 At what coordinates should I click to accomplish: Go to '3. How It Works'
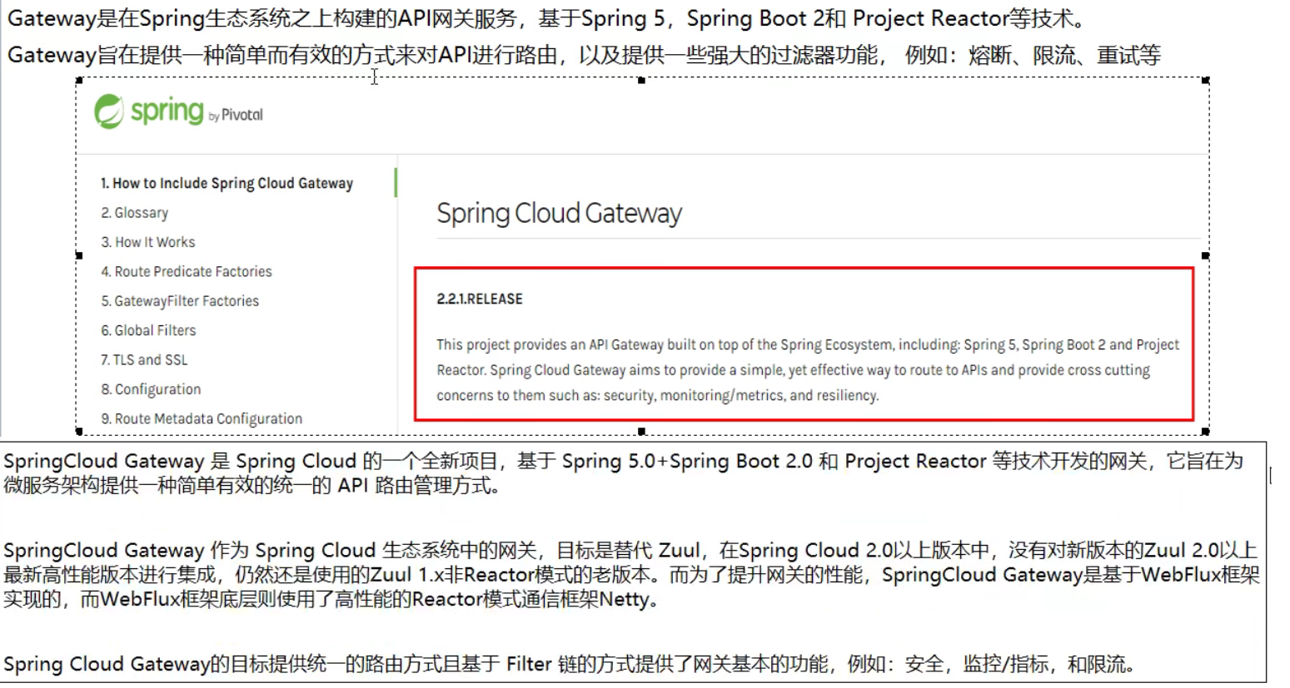tap(148, 242)
